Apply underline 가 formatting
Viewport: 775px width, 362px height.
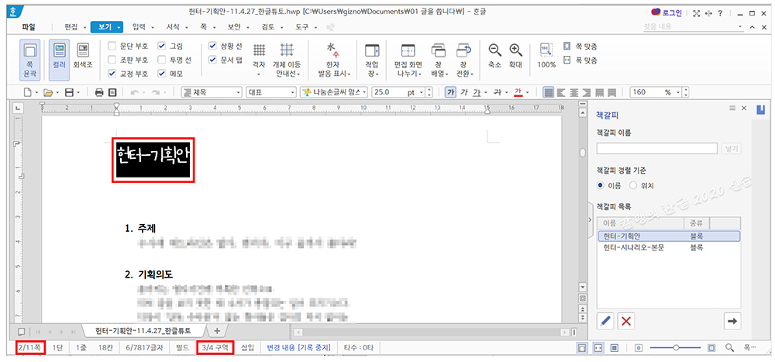[477, 92]
